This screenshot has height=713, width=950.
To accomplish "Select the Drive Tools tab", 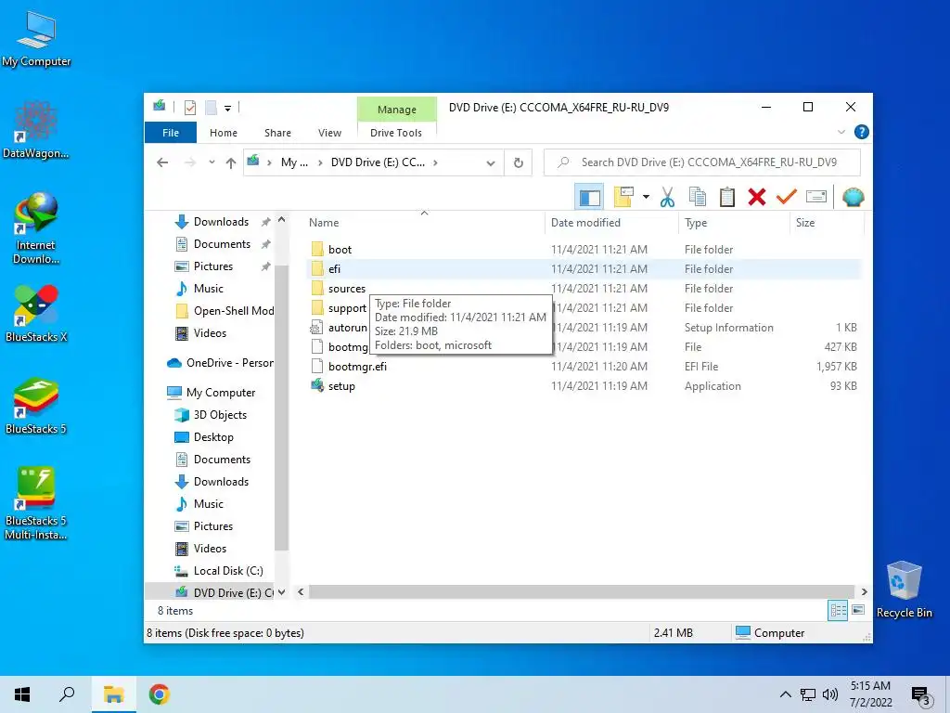I will click(395, 133).
